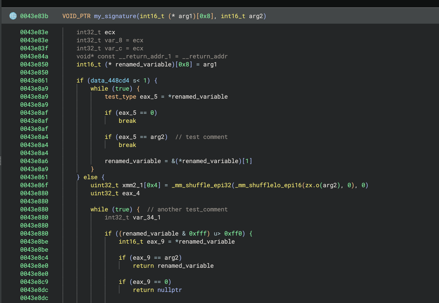Select the _mm_shufflelo_epi16 intrinsic call
This screenshot has width=439, height=303.
click(268, 185)
